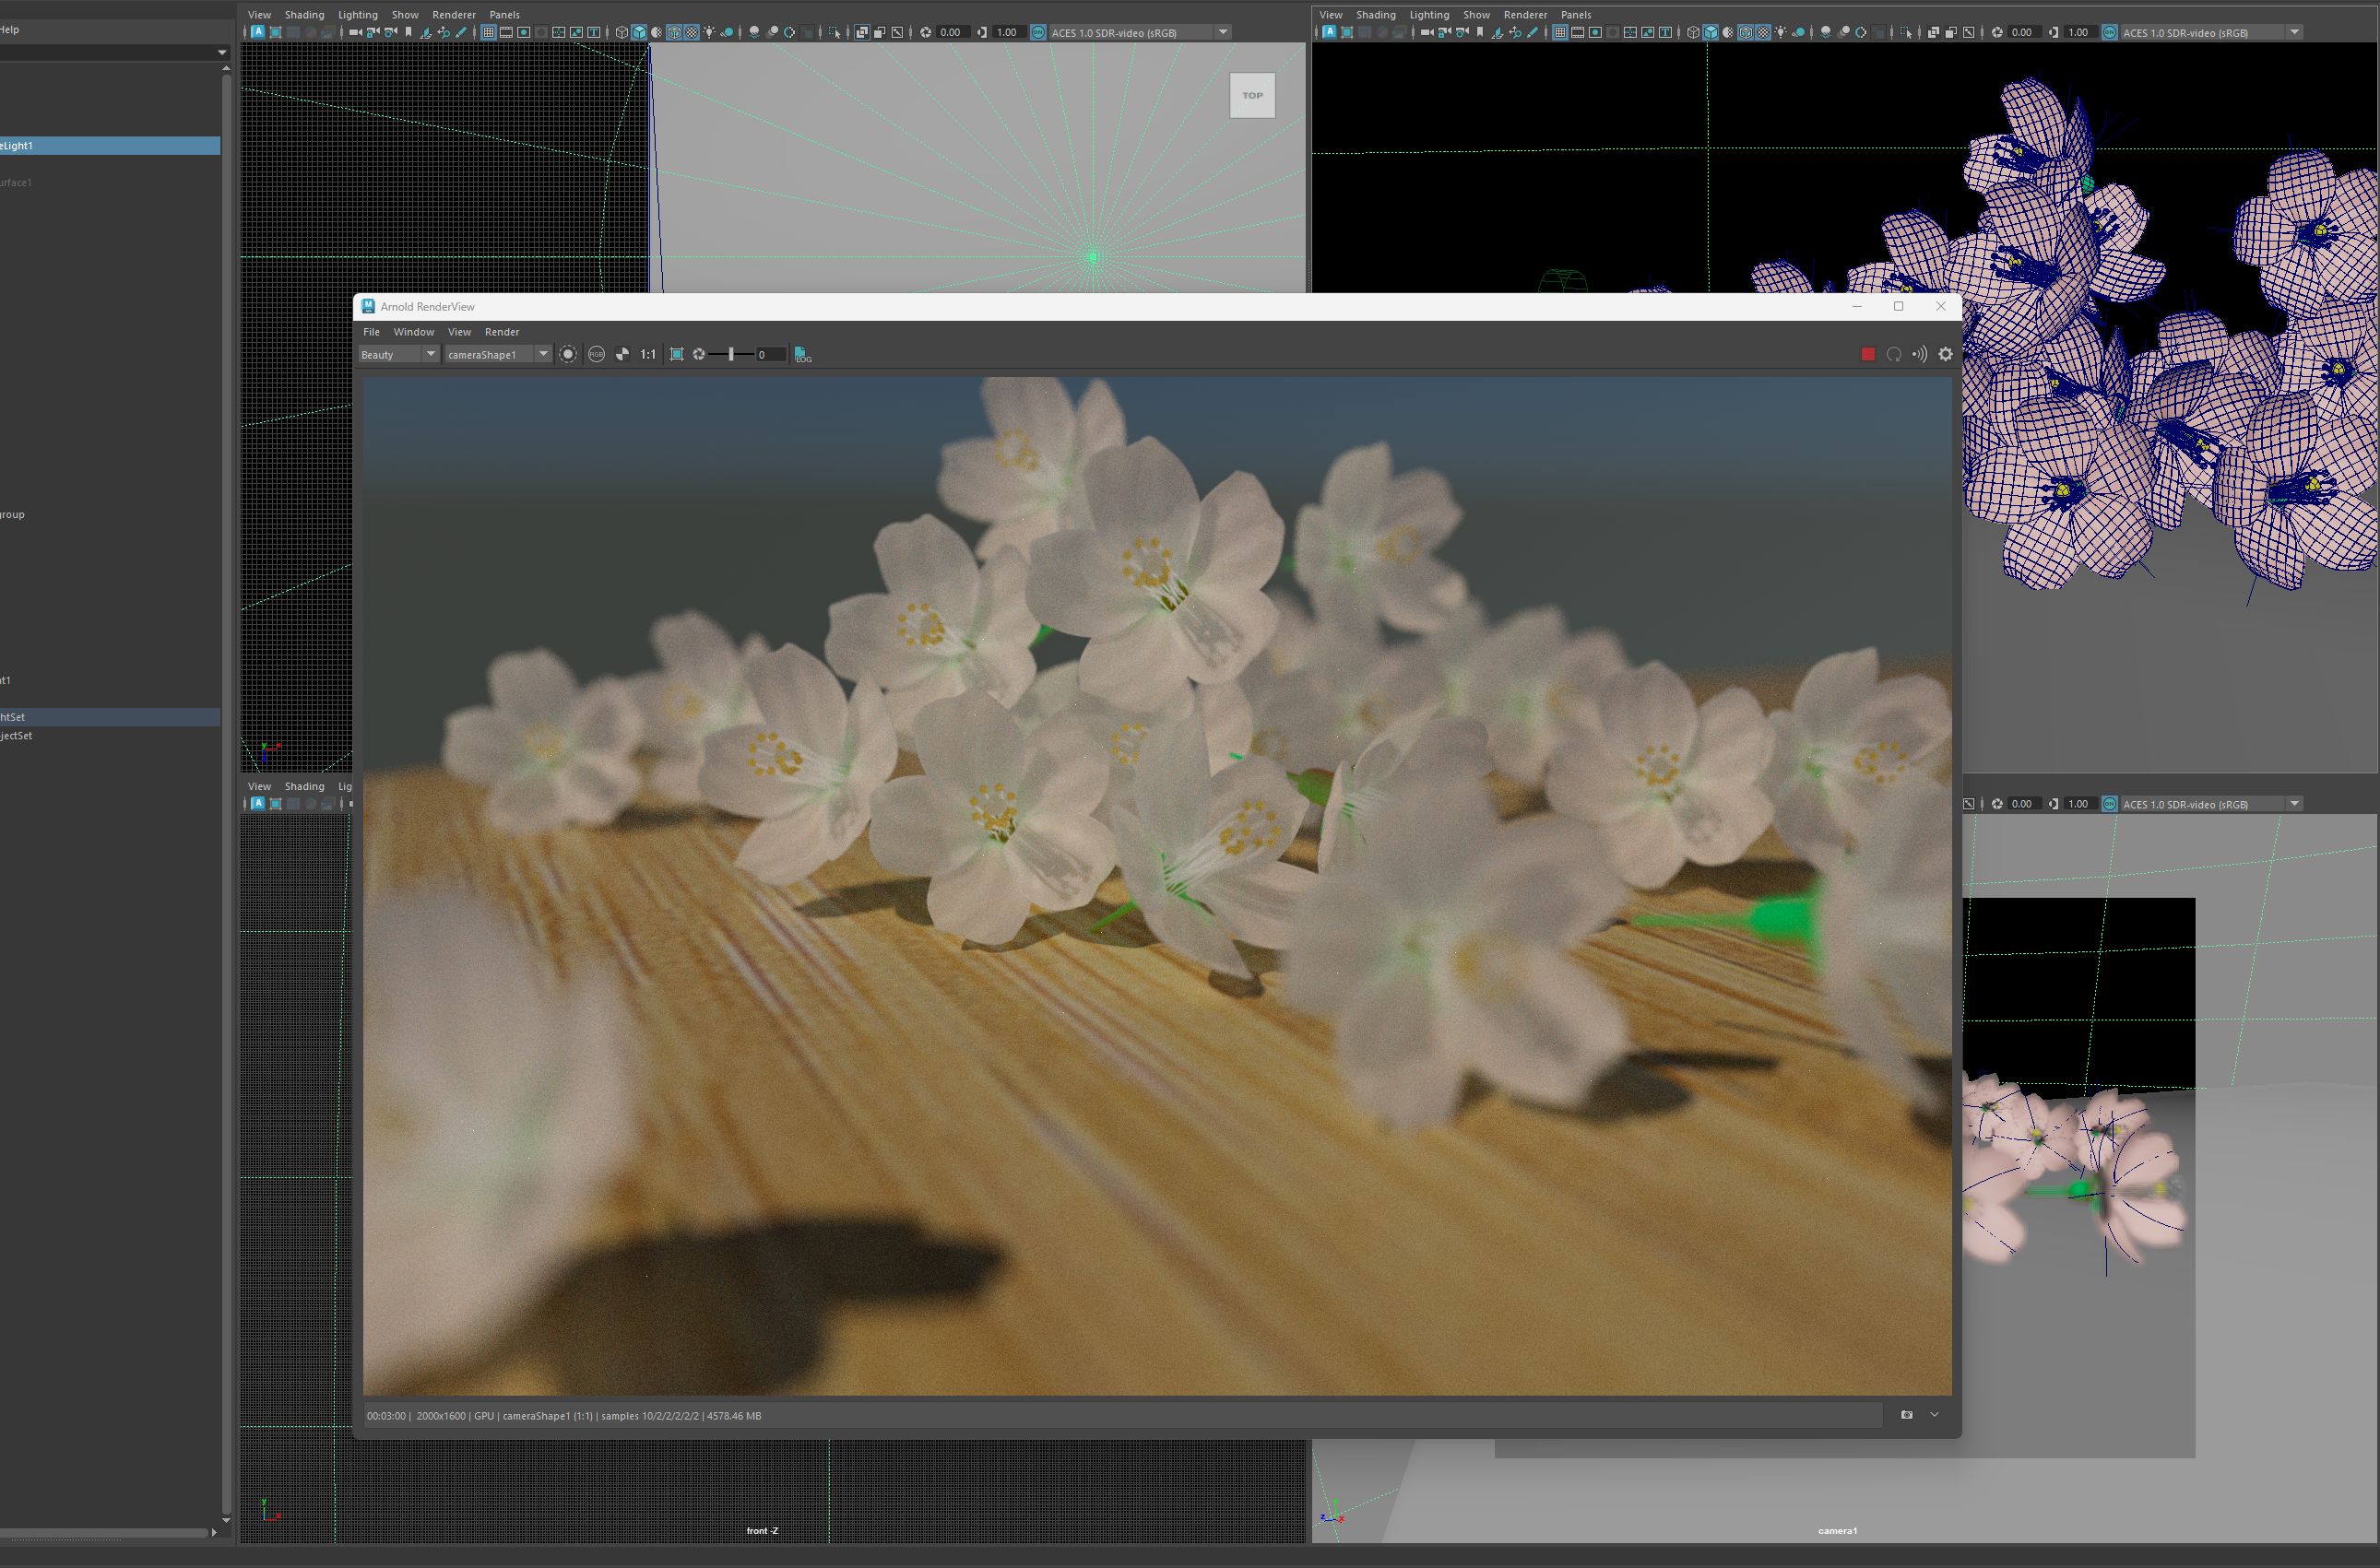Toggle wireframe on shaded in top-right viewport
The image size is (2380, 1568).
tap(1746, 32)
